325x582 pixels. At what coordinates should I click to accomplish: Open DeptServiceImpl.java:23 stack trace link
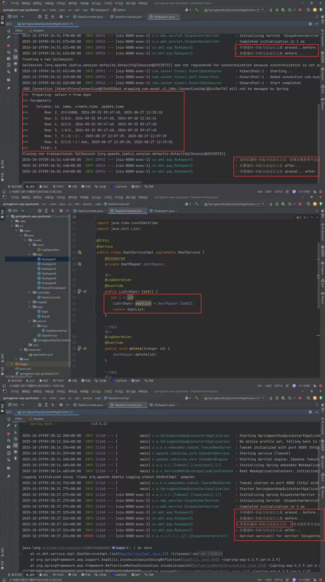[143, 554]
